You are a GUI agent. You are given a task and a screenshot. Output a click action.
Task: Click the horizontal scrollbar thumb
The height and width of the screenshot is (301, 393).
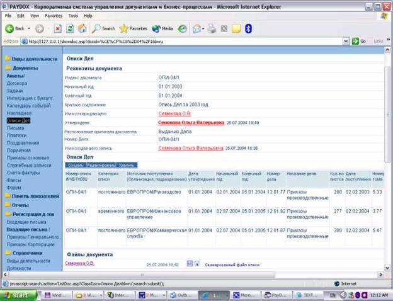(x=142, y=275)
